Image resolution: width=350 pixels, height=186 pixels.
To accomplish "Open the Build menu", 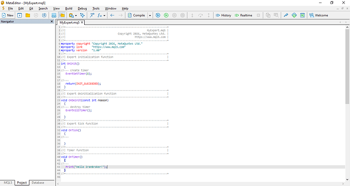I will (x=69, y=9).
